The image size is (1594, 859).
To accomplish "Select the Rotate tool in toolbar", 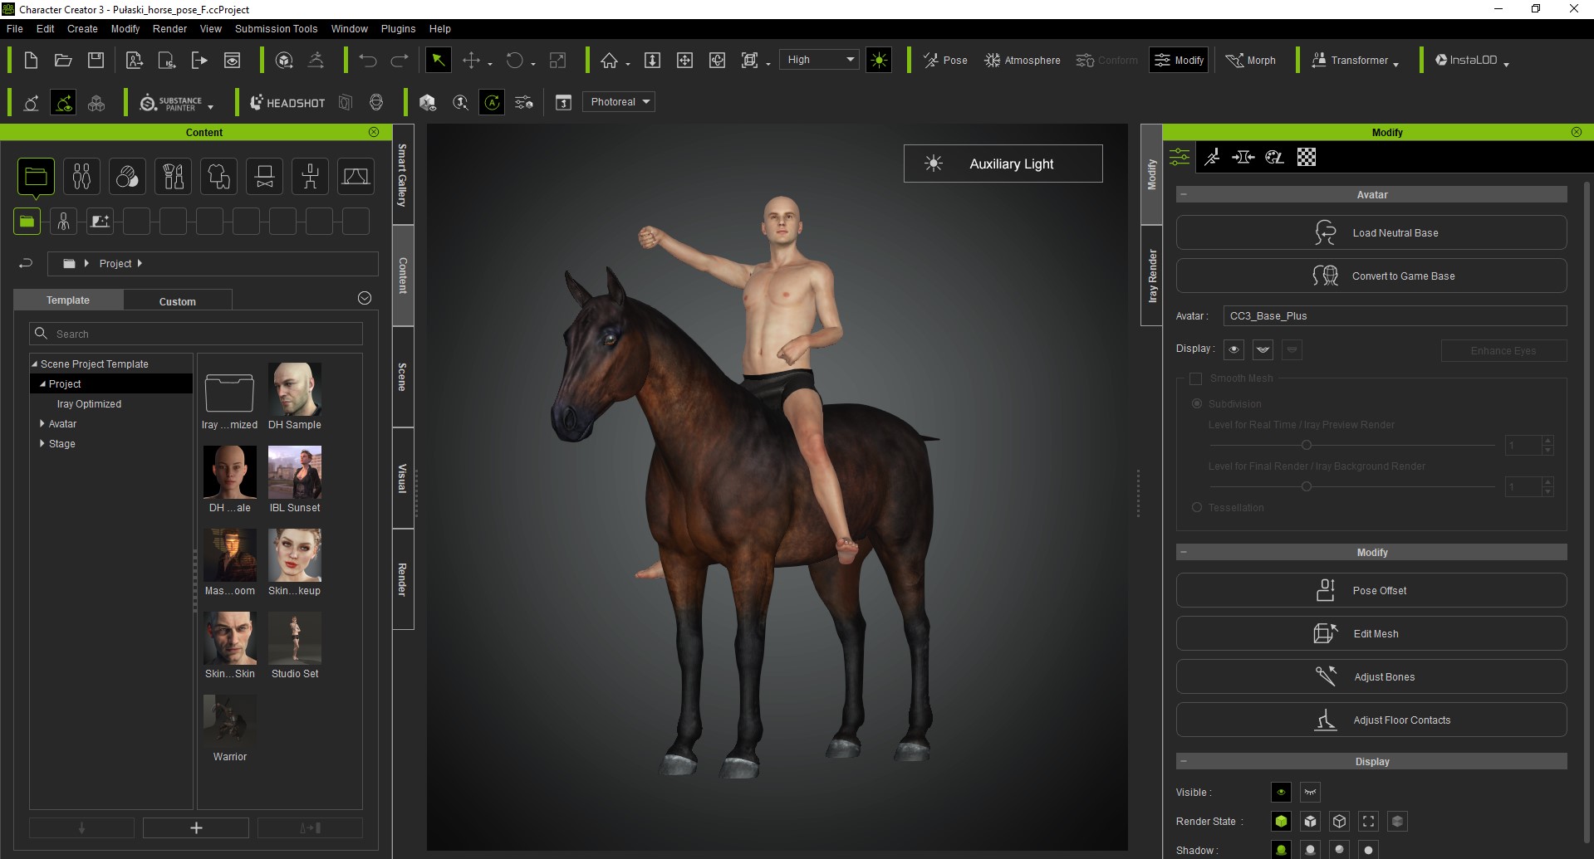I will click(515, 60).
